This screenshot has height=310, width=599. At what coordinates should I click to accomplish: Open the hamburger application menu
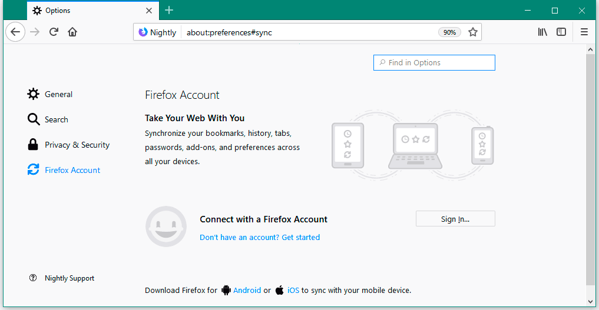(584, 32)
